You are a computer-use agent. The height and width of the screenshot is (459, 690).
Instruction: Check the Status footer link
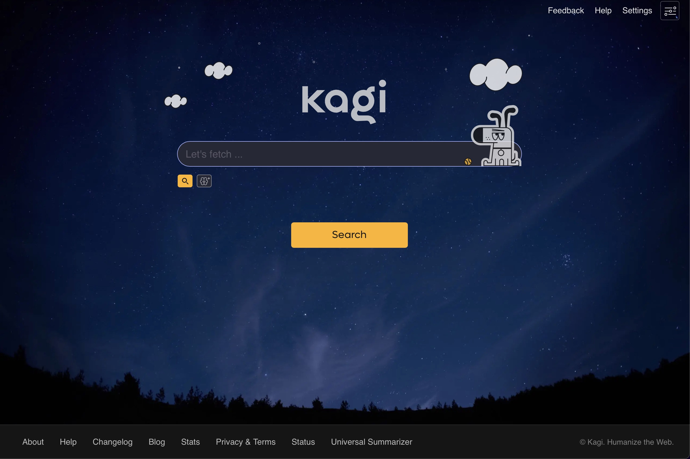pyautogui.click(x=303, y=442)
